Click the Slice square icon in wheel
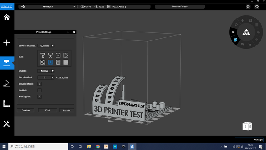This screenshot has width=266, height=150. point(257,25)
